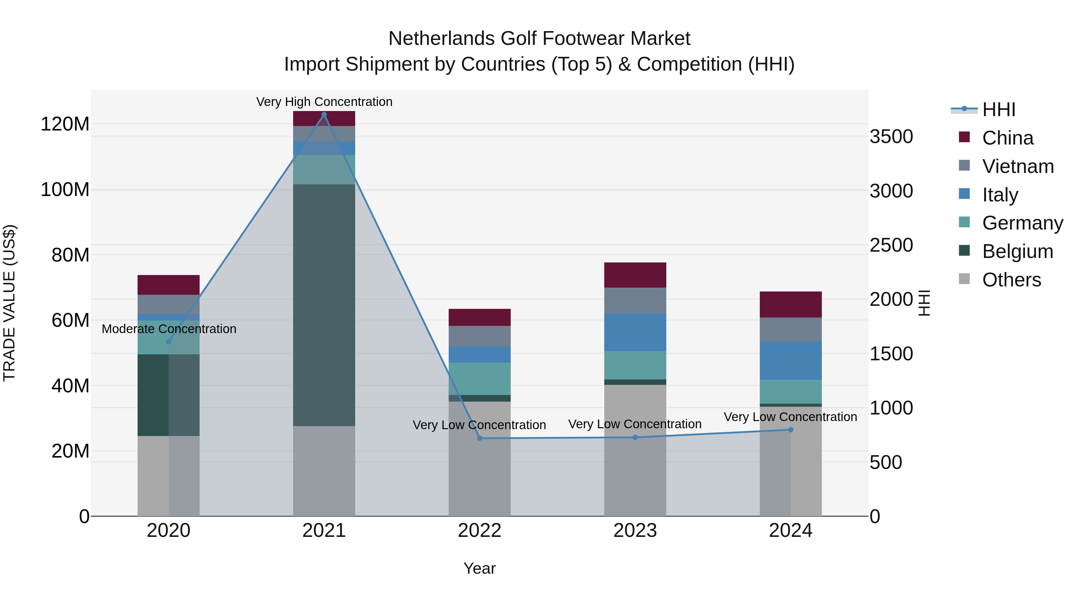1079x606 pixels.
Task: Click the Italy blue legend swatch
Action: coord(964,194)
